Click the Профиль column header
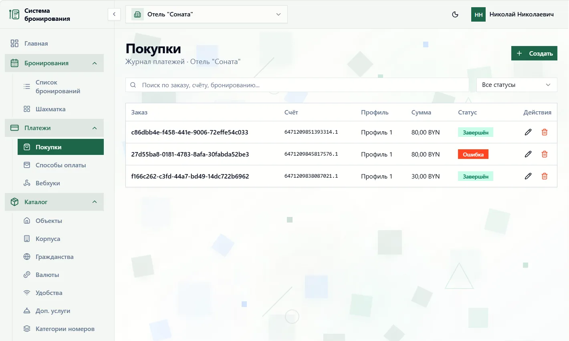This screenshot has width=569, height=341. tap(375, 112)
